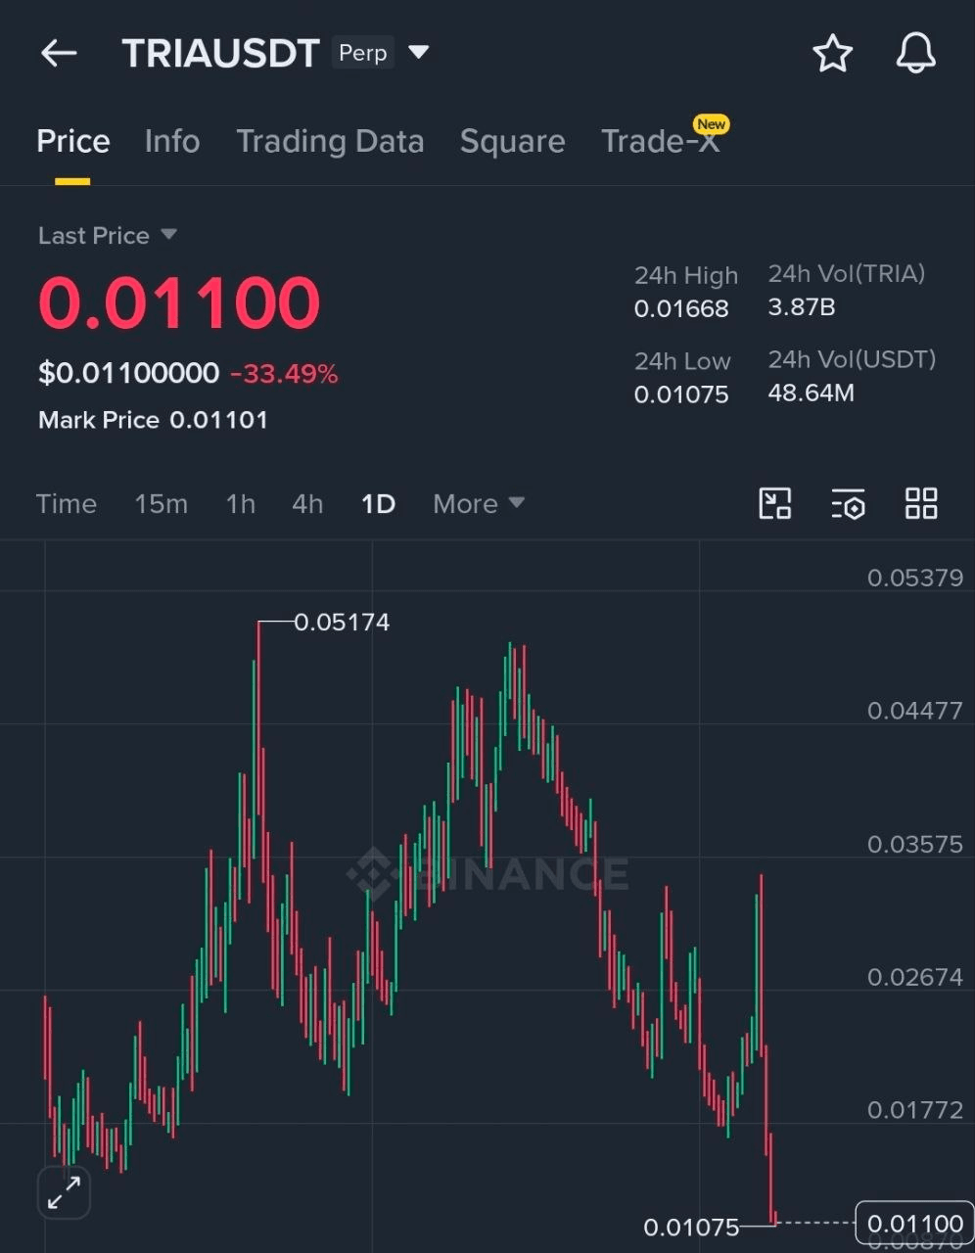The height and width of the screenshot is (1253, 975).
Task: Tap the 0.05174 high price marker
Action: tap(342, 623)
